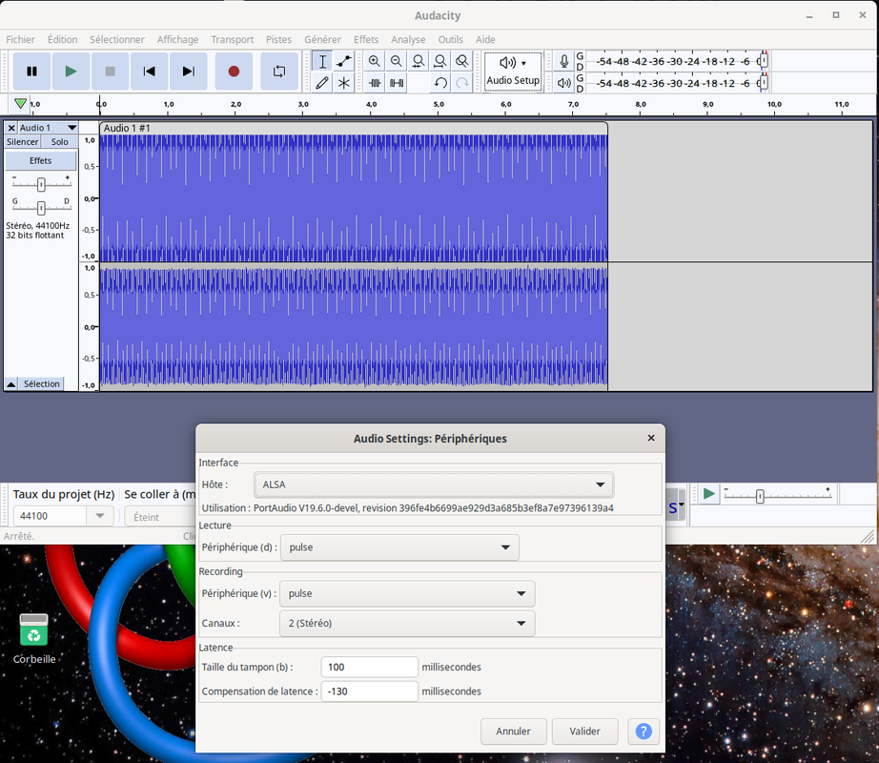Click the Undo arrow icon
The image size is (879, 763).
pyautogui.click(x=440, y=83)
